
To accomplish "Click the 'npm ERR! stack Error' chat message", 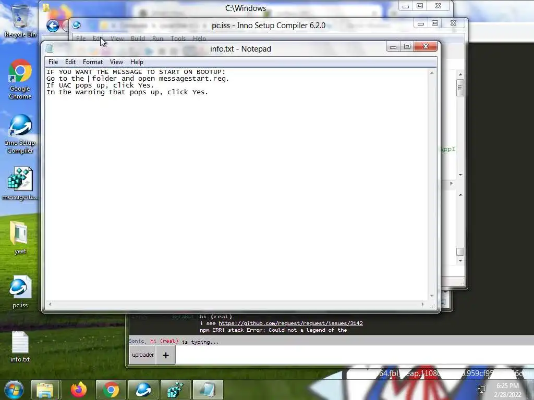I will click(273, 330).
